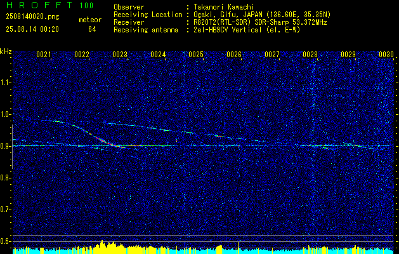Click time marker 0021
The height and width of the screenshot is (254, 399).
tap(44, 55)
